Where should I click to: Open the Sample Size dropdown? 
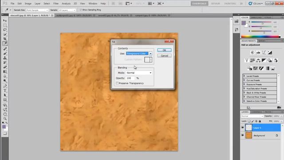coord(37,10)
